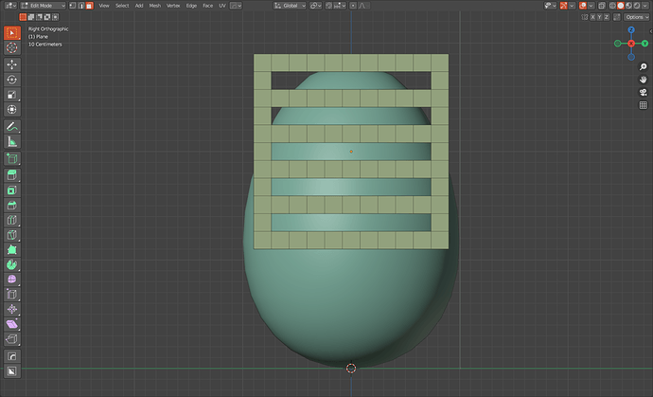Select the Annotate pencil tool
Image resolution: width=653 pixels, height=397 pixels.
click(x=12, y=127)
